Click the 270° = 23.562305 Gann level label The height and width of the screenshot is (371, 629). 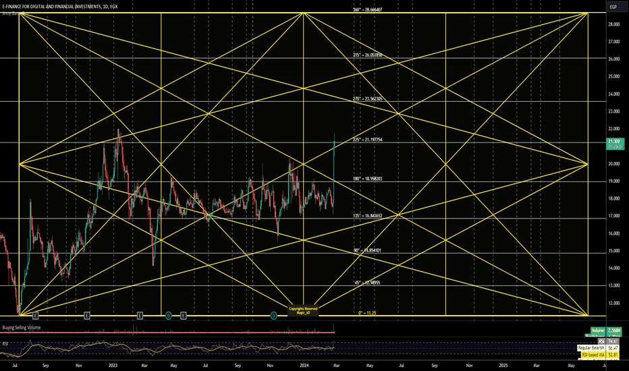(367, 98)
